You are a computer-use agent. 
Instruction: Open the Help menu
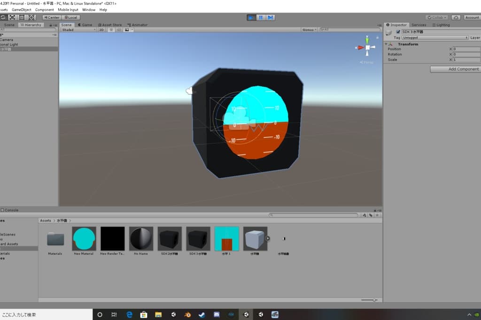[103, 10]
